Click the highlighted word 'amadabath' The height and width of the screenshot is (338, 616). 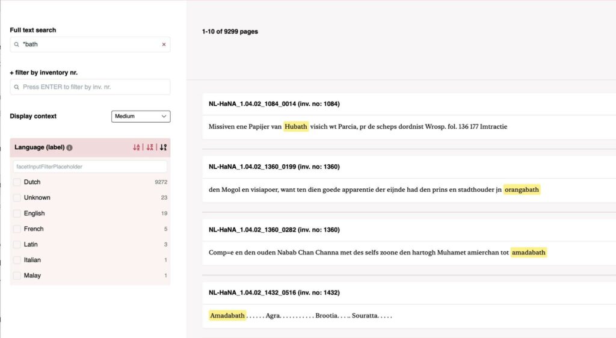(529, 253)
